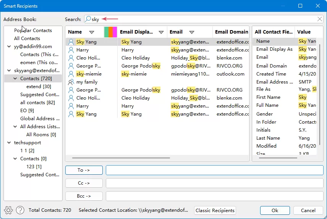This screenshot has width=327, height=219.
Task: Click the magnifier search icon
Action: coord(88,19)
